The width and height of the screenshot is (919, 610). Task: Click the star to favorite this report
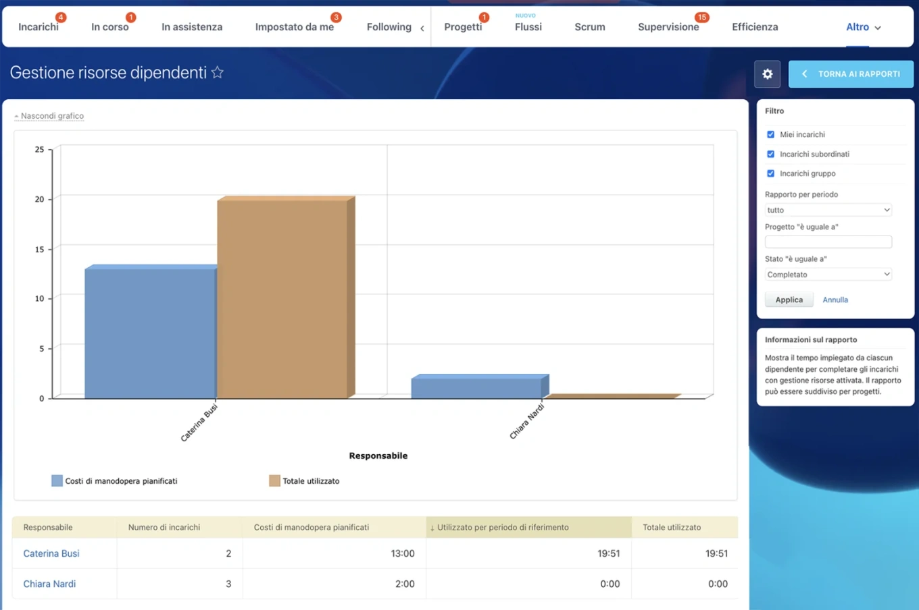[x=217, y=72]
